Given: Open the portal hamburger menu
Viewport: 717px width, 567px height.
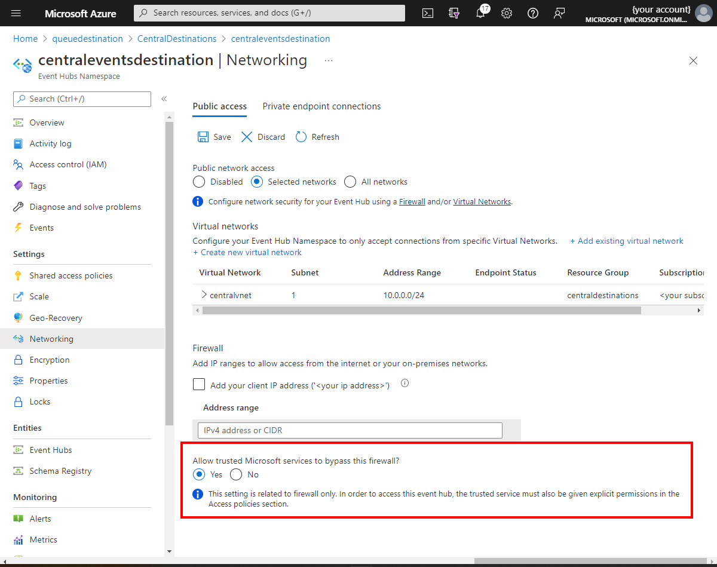Looking at the screenshot, I should (15, 13).
